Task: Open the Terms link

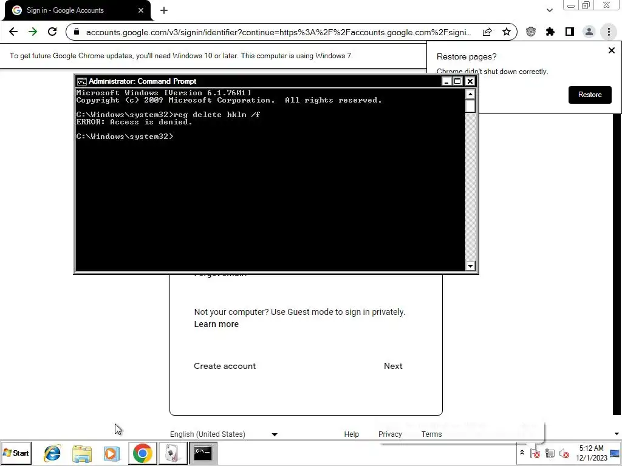Action: tap(432, 434)
